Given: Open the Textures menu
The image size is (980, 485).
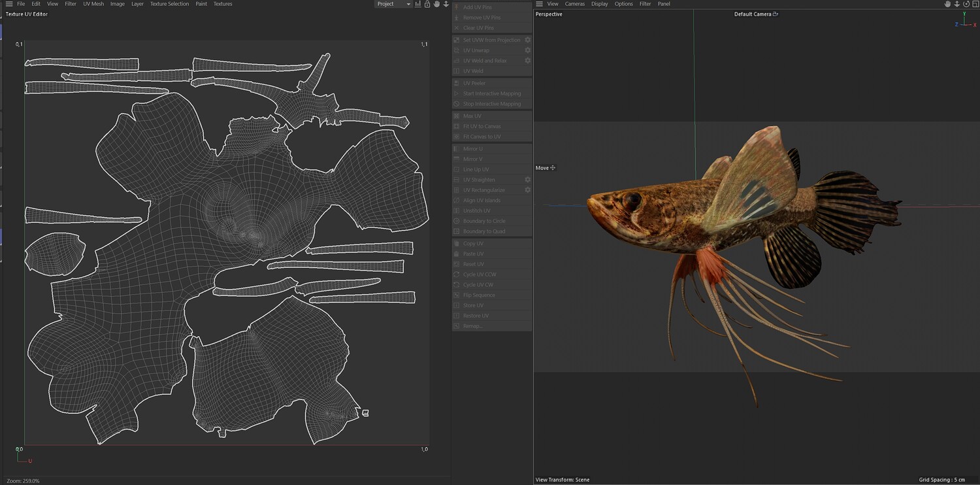Looking at the screenshot, I should click(223, 4).
